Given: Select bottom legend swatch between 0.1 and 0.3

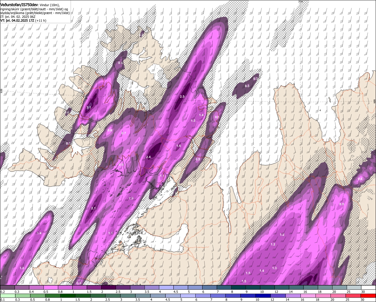Looking at the screenshot, I should (7, 296).
